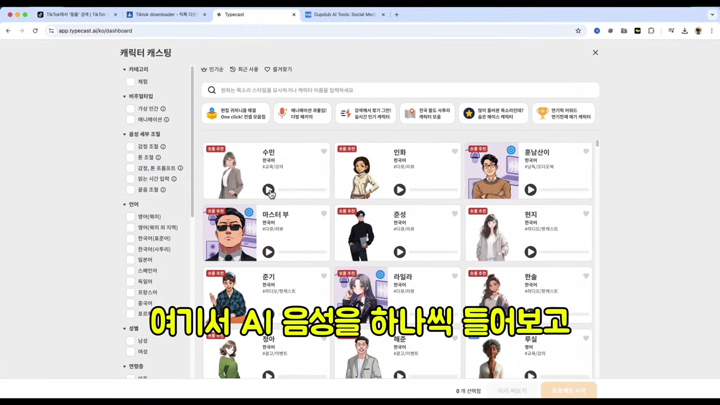Image resolution: width=720 pixels, height=405 pixels.
Task: Click the character search input field
Action: 401,90
